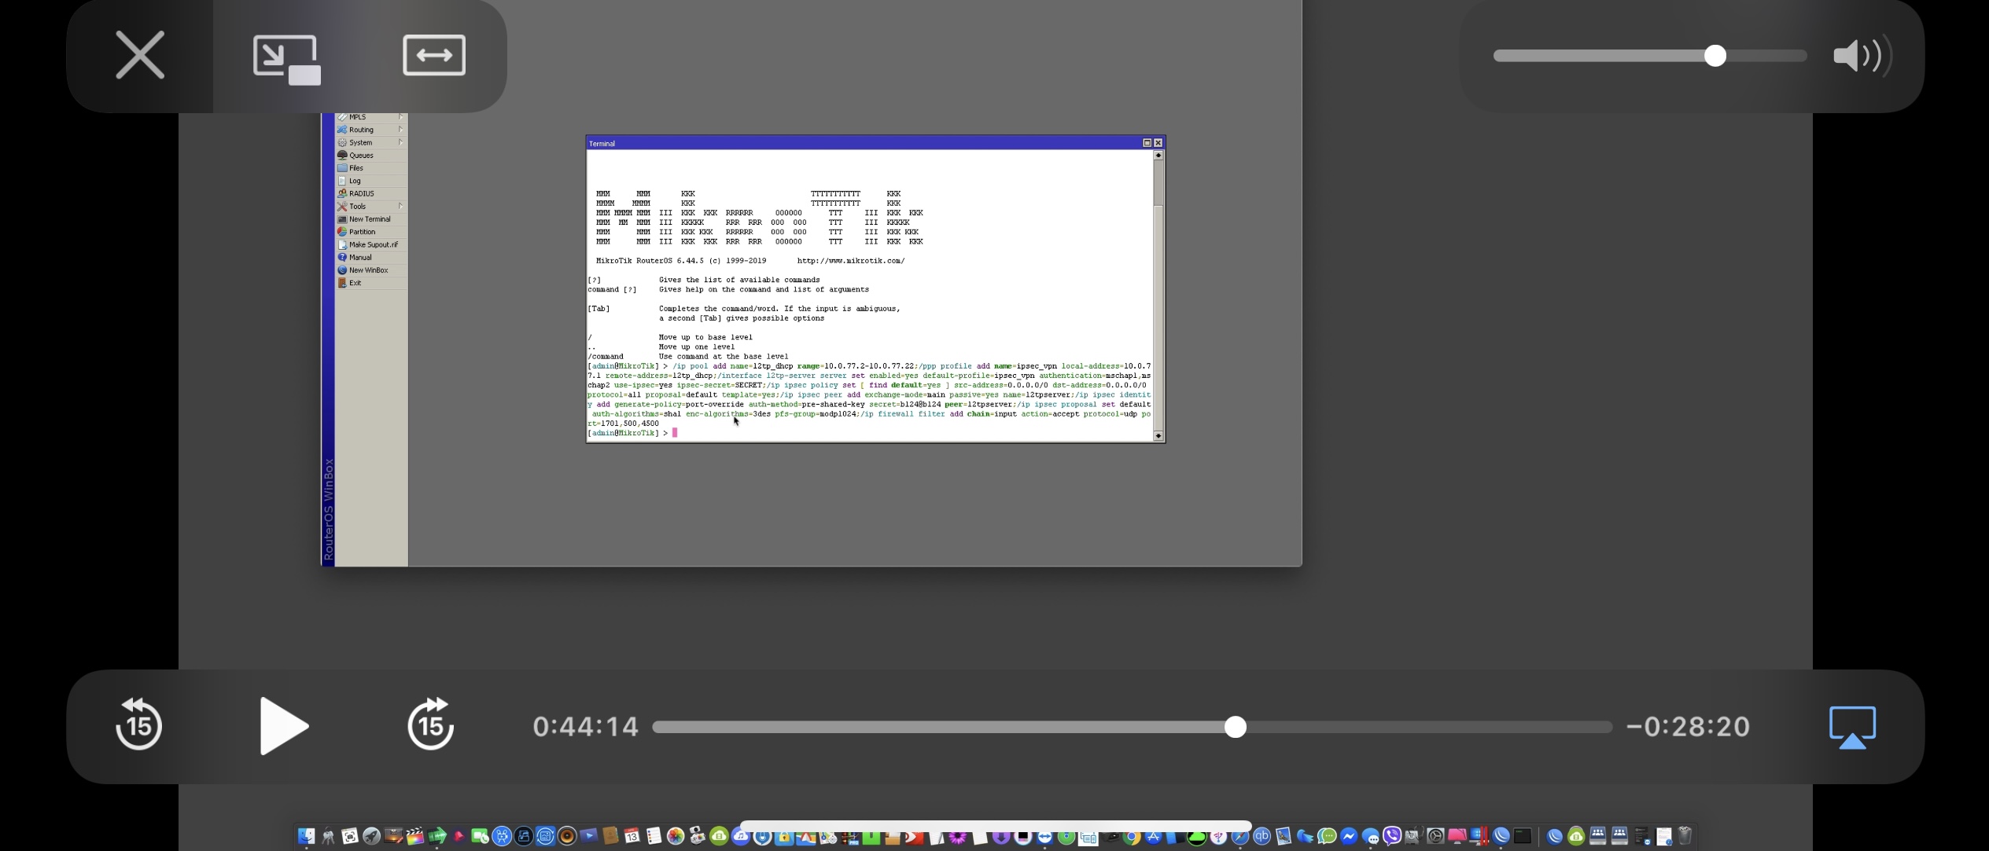Rewind 15 seconds
The width and height of the screenshot is (1989, 851).
(x=138, y=725)
